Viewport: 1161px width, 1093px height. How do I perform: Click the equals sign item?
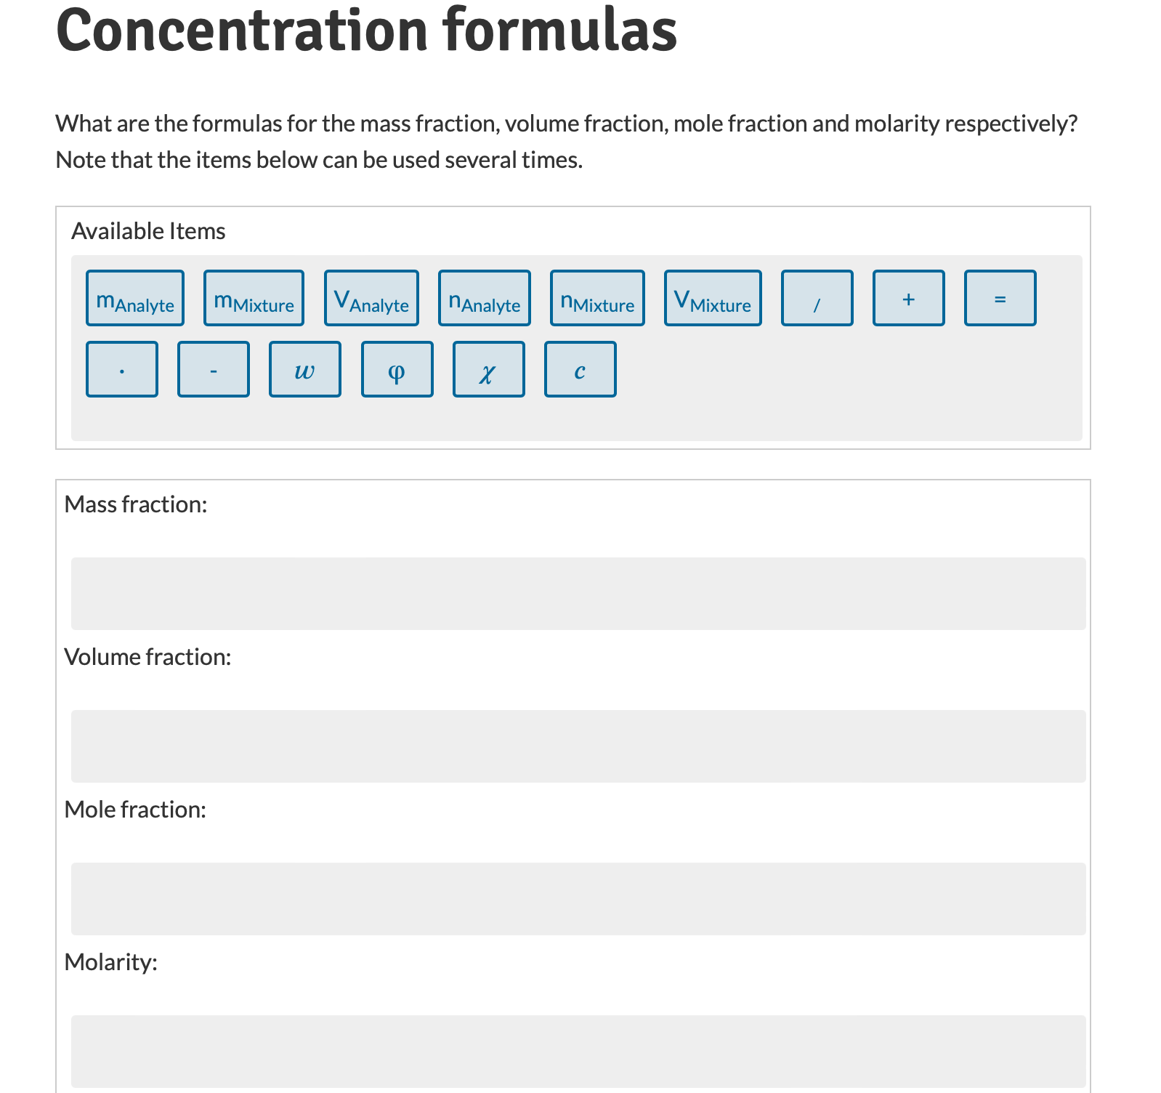point(999,297)
